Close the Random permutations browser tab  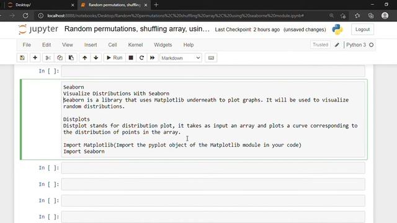click(x=146, y=5)
